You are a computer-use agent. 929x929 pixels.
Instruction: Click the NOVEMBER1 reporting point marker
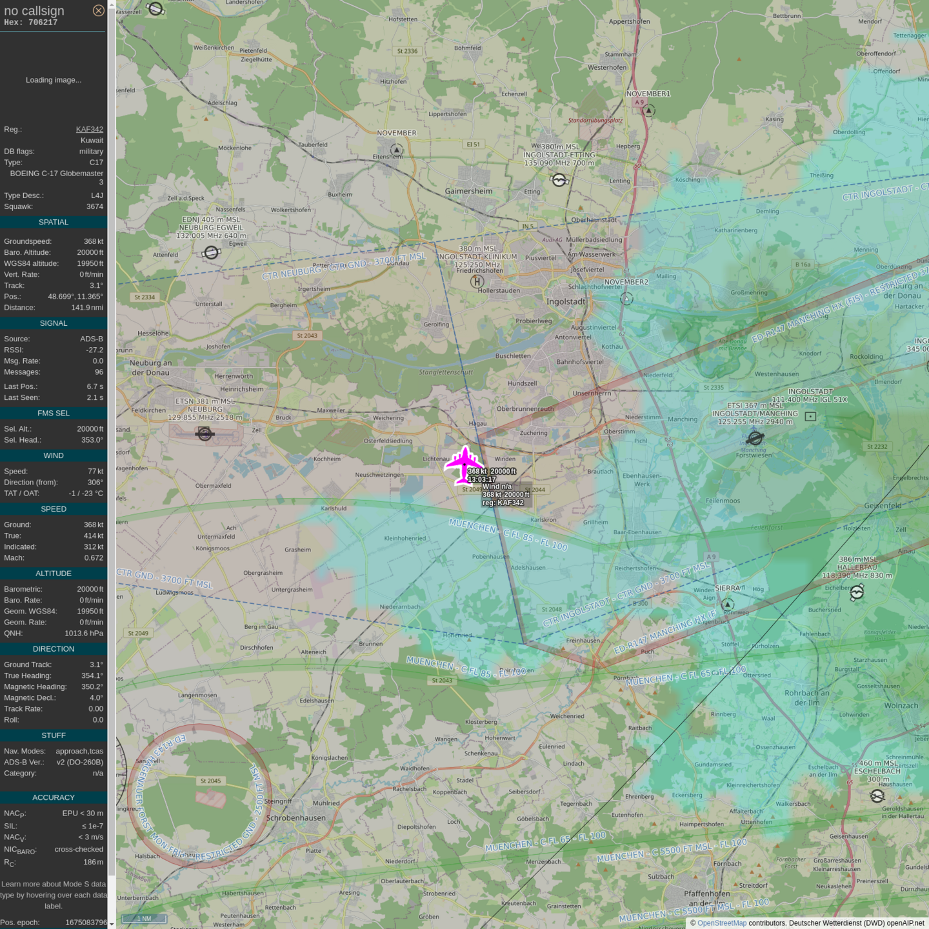pos(650,110)
